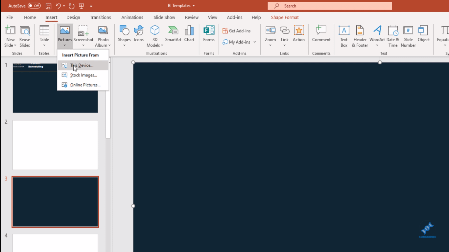Viewport: 449px width, 252px height.
Task: Open the Help tab
Action: (256, 17)
